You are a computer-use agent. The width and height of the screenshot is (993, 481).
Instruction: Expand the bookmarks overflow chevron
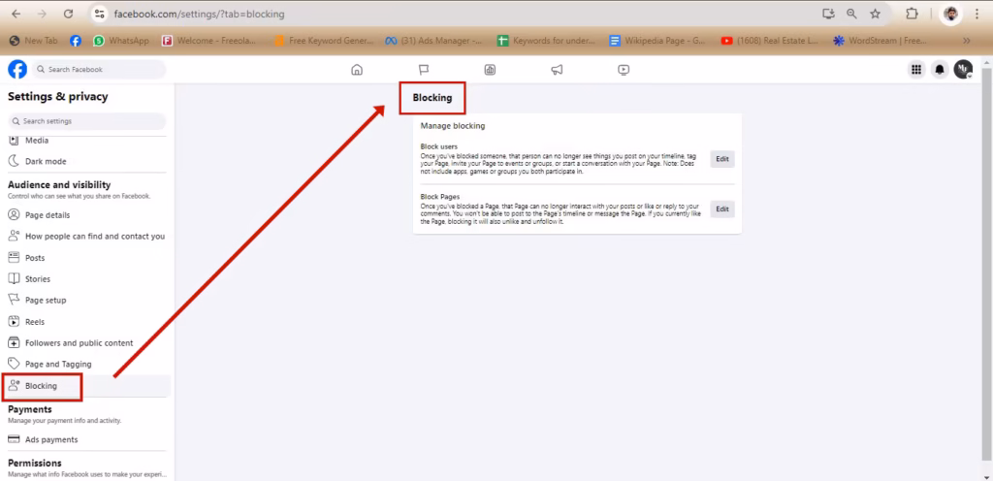967,41
